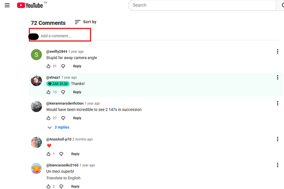
Task: Like the @xtnaa1 Thanks comment
Action: pyautogui.click(x=48, y=92)
